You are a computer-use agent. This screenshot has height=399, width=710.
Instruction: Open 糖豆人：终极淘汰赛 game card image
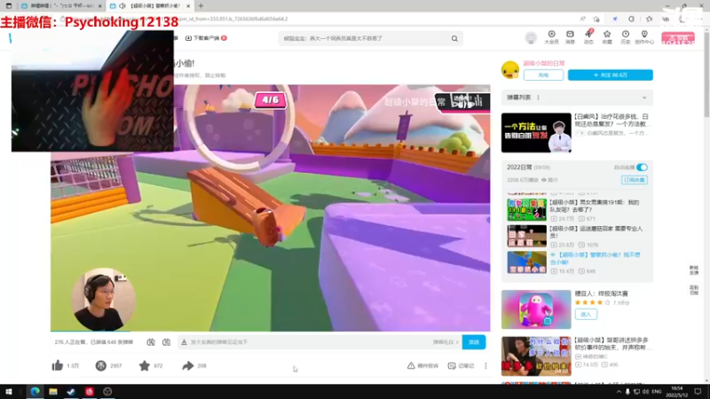pos(536,309)
